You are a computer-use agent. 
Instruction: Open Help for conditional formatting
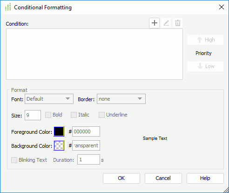[205, 178]
